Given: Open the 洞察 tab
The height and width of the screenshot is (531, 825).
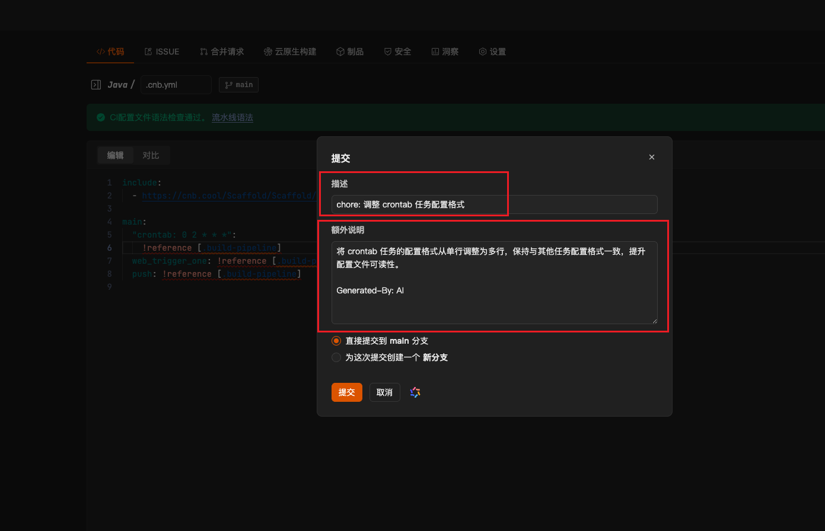Looking at the screenshot, I should pyautogui.click(x=445, y=52).
